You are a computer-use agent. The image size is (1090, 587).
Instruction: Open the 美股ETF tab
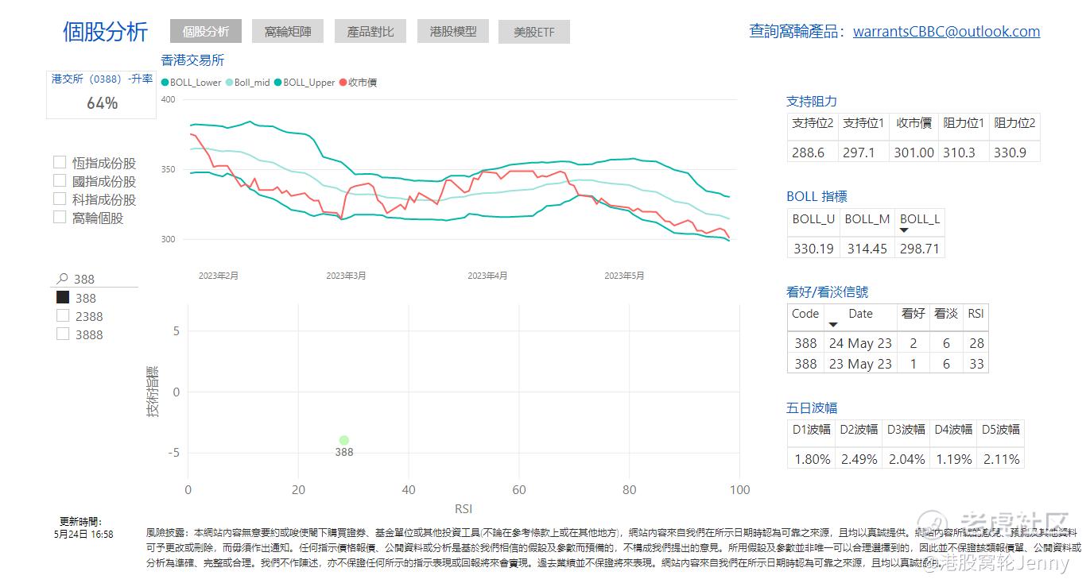533,32
